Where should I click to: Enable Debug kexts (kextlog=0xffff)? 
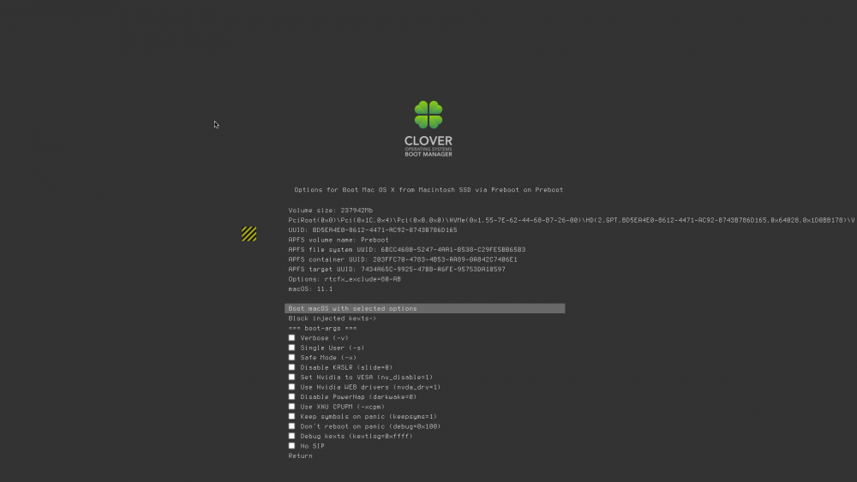point(291,436)
